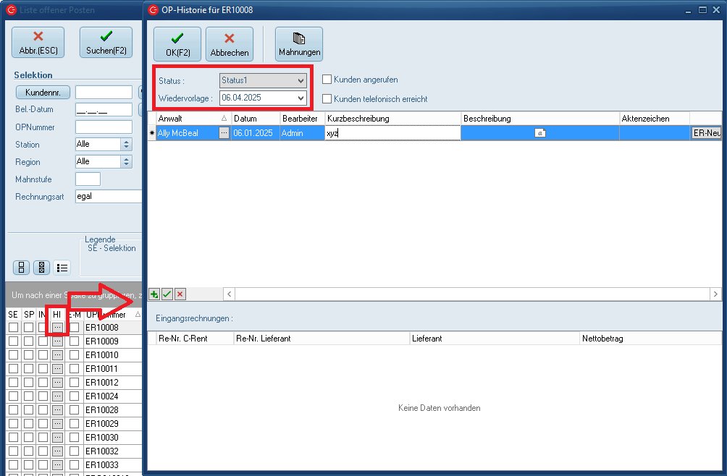Increment the Station spinner arrows
This screenshot has width=727, height=476.
[127, 142]
